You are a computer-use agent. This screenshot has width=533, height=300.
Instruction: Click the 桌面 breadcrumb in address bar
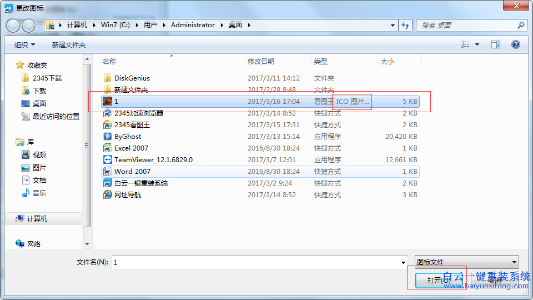pyautogui.click(x=235, y=25)
